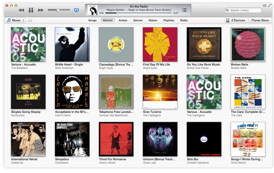Image resolution: width=274 pixels, height=173 pixels.
Task: Open International Velvet album cover
Action: (29, 139)
